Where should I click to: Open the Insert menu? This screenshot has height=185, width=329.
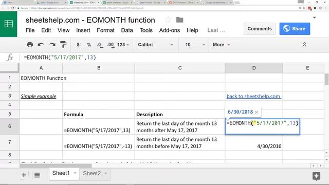click(83, 30)
